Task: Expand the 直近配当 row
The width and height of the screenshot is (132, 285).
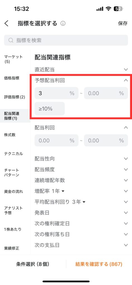Action: 81,69
